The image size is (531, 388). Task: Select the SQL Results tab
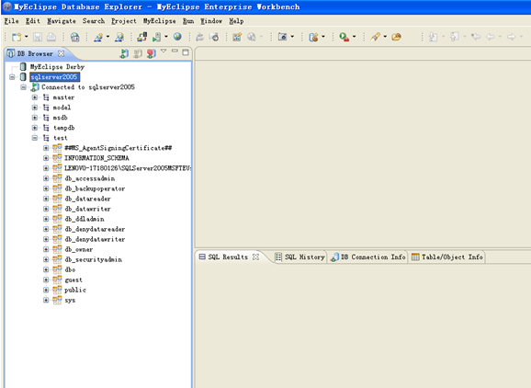[228, 257]
